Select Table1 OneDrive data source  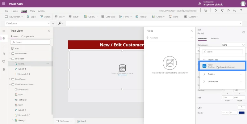(222, 66)
